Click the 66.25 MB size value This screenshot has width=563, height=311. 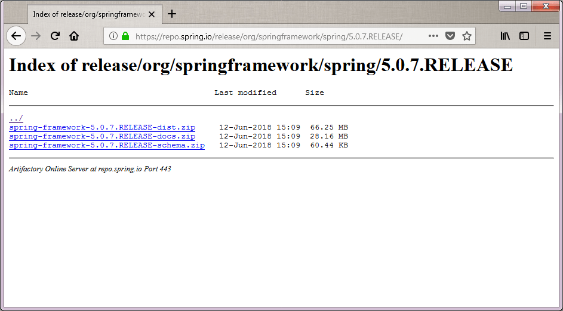pos(329,127)
